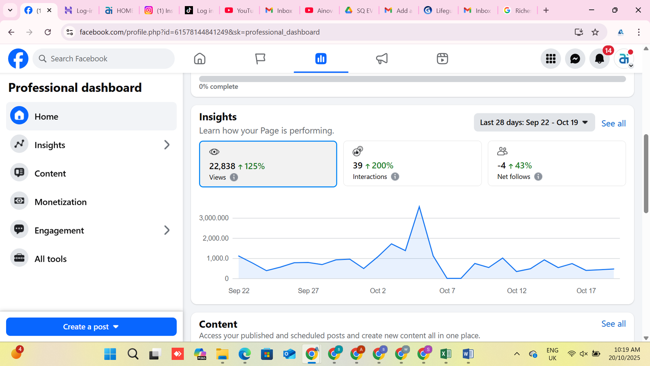Open Facebook Home feed icon
Image resolution: width=650 pixels, height=366 pixels.
[199, 59]
